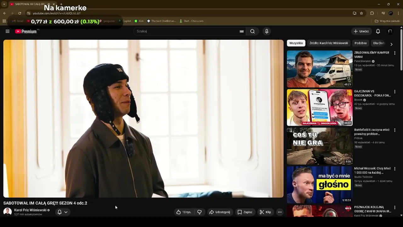Open Karol Friz Wiśniewski channel name link
Screen dimensions: 403x227
[x=30, y=210]
